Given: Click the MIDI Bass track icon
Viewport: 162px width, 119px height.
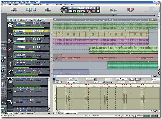Looking at the screenshot, I should click(x=10, y=72).
